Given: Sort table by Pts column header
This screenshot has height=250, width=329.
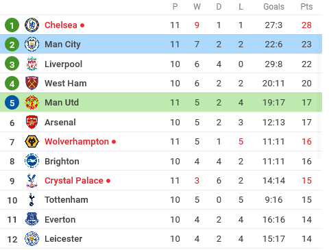Looking at the screenshot, I should [306, 7].
